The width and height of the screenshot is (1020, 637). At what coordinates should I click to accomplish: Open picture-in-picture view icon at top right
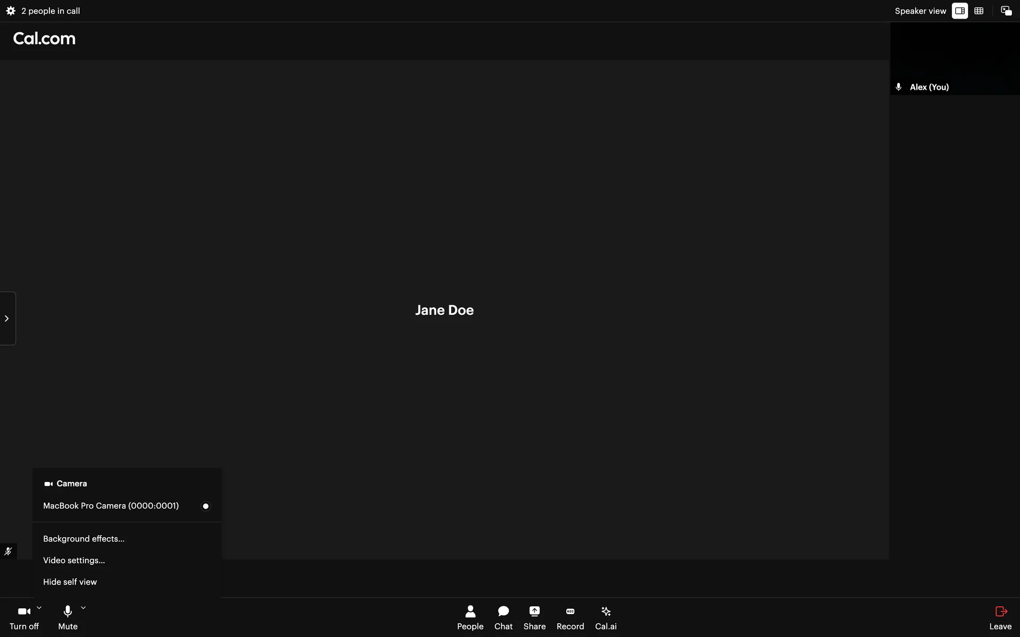click(1006, 11)
